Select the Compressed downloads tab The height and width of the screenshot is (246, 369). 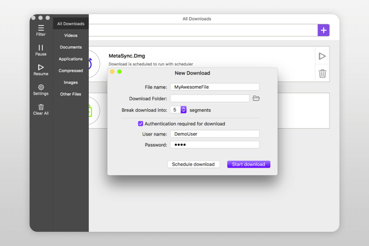(70, 71)
